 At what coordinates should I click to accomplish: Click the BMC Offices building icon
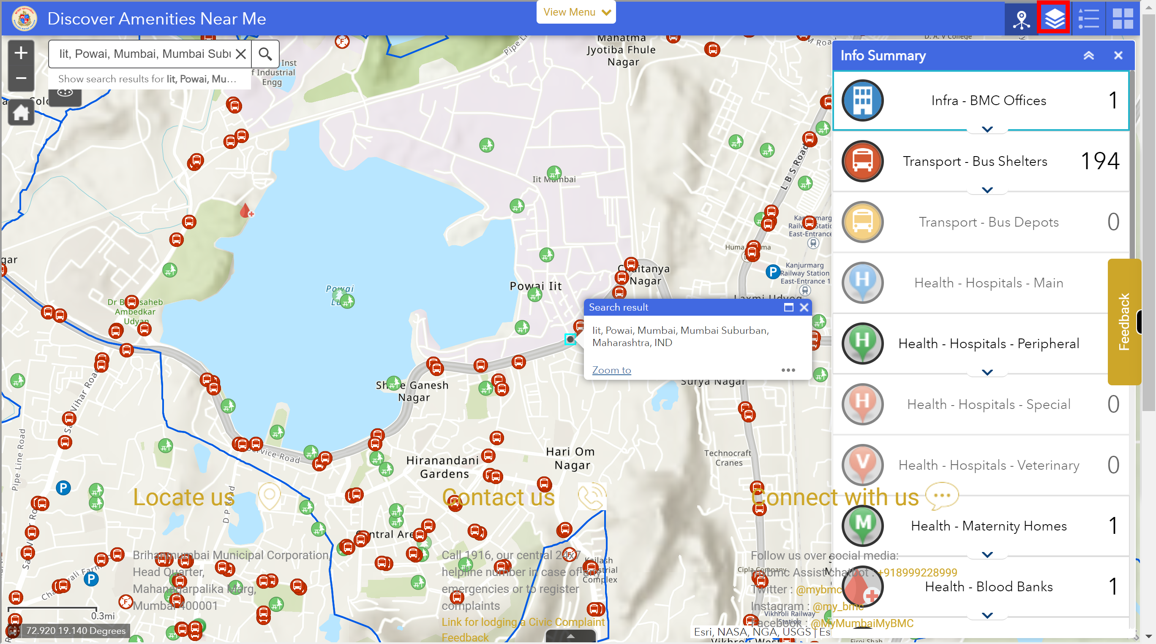tap(862, 101)
